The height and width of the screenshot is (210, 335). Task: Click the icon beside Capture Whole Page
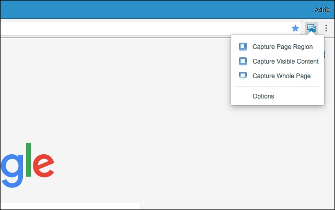click(243, 76)
